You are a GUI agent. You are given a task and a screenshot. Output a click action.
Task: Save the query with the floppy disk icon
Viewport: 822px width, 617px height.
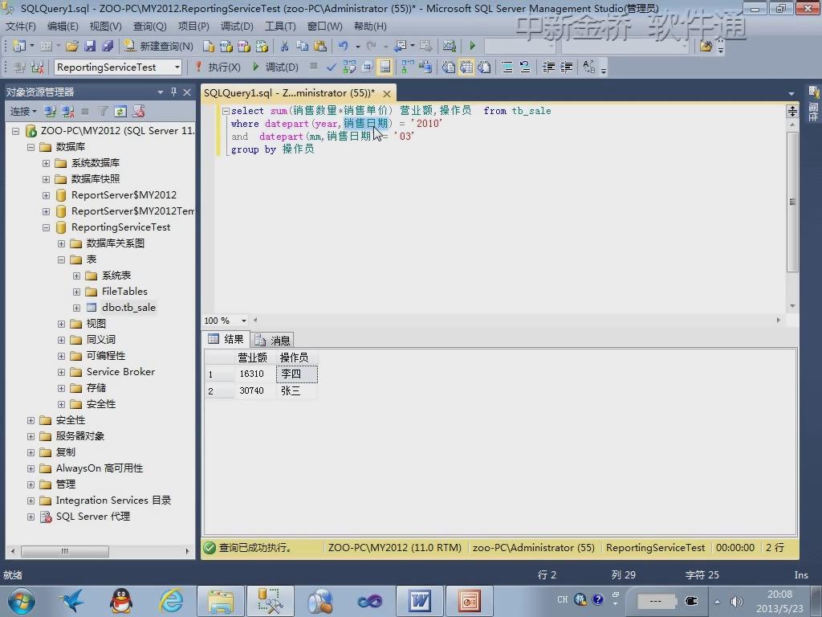pos(90,46)
